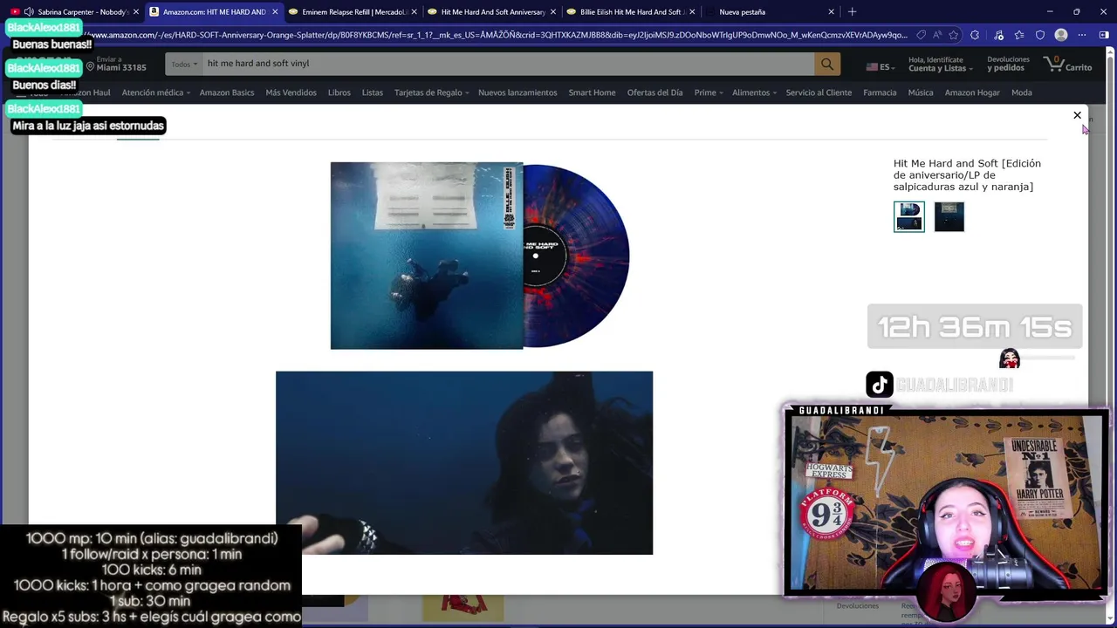Open browser essentials shield icon
1117x628 pixels.
(1040, 36)
